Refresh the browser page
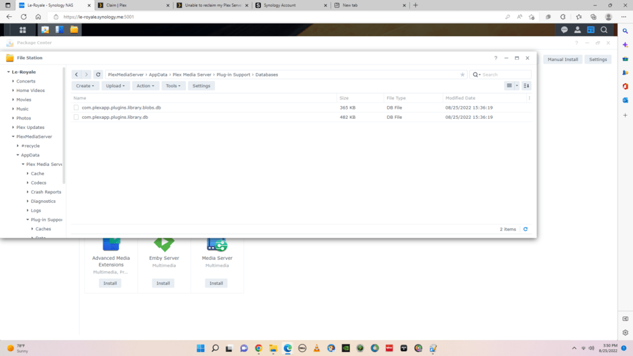 23,17
